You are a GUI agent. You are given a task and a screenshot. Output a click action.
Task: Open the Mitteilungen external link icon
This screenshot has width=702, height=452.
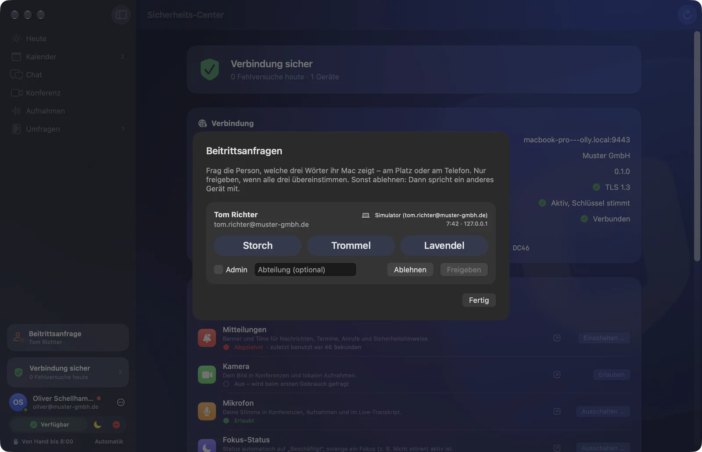click(x=557, y=338)
